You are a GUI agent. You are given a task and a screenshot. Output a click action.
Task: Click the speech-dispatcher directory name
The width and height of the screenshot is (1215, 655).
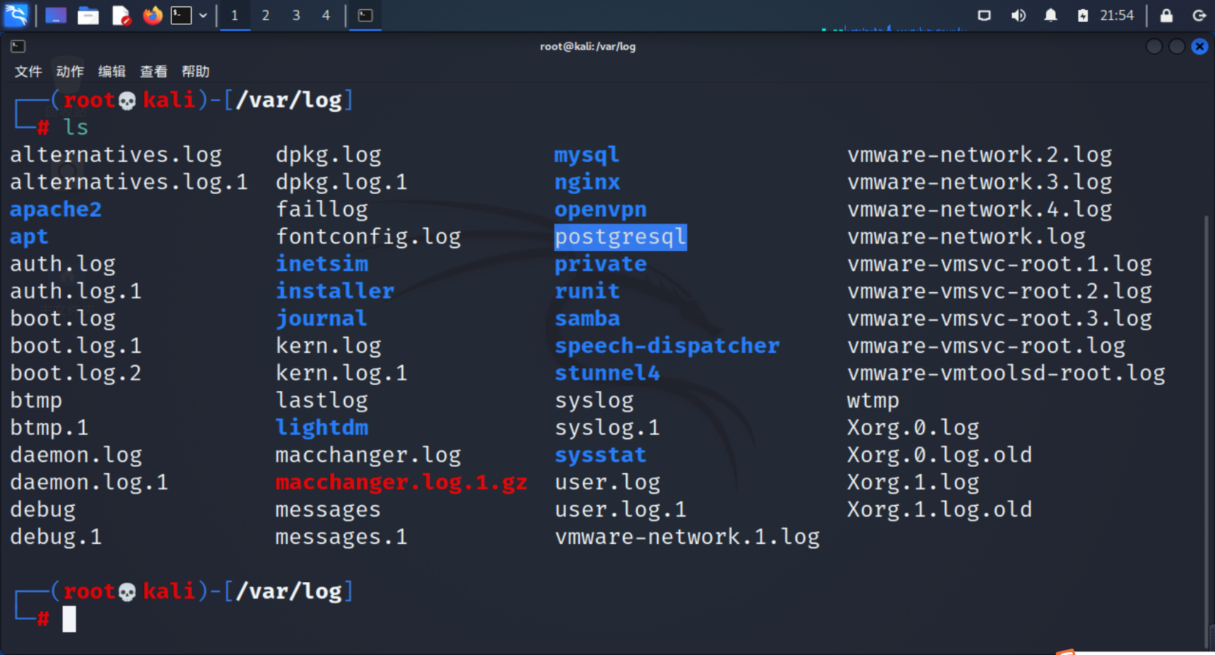(x=667, y=346)
